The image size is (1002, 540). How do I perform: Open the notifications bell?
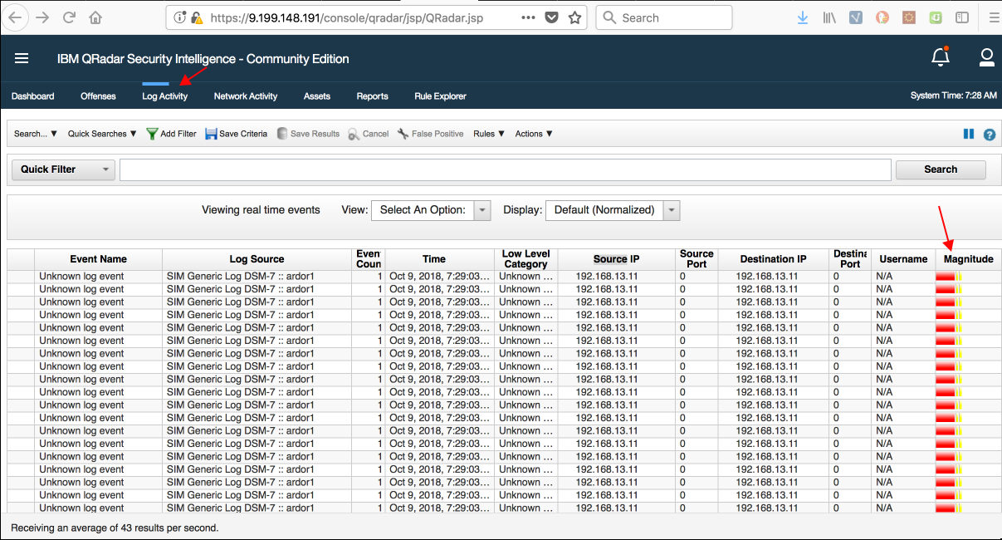coord(940,57)
